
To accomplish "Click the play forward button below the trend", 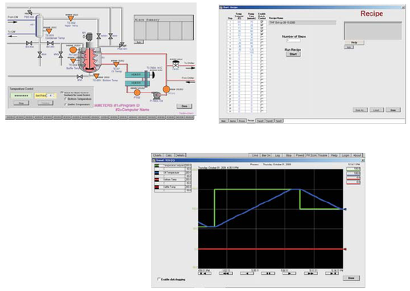I will tap(290, 274).
